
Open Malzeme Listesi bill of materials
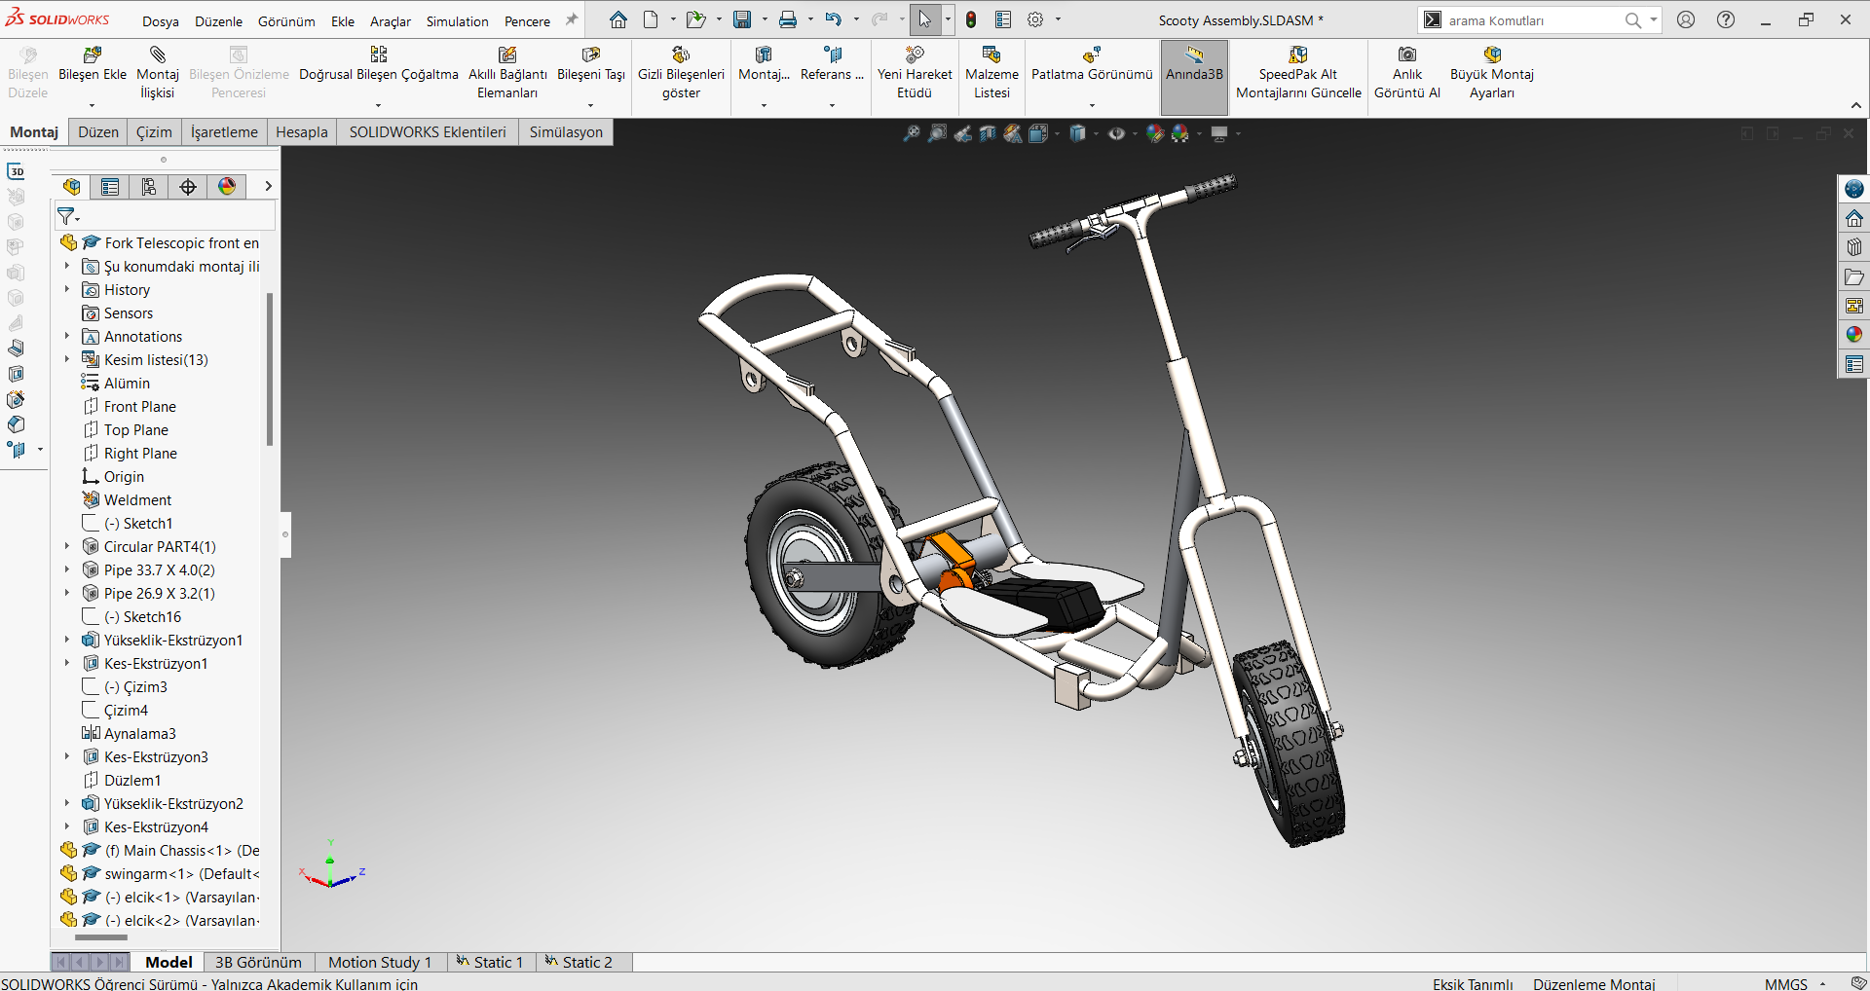click(991, 55)
